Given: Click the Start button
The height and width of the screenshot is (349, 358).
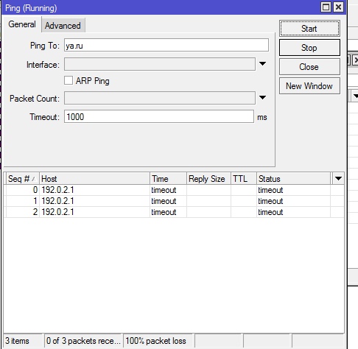Looking at the screenshot, I should tap(309, 29).
